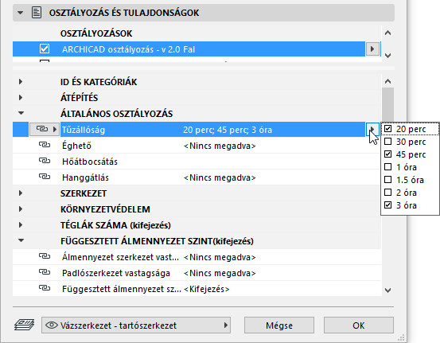
Task: Open the Tűzállóság value popup arrow
Action: point(372,129)
